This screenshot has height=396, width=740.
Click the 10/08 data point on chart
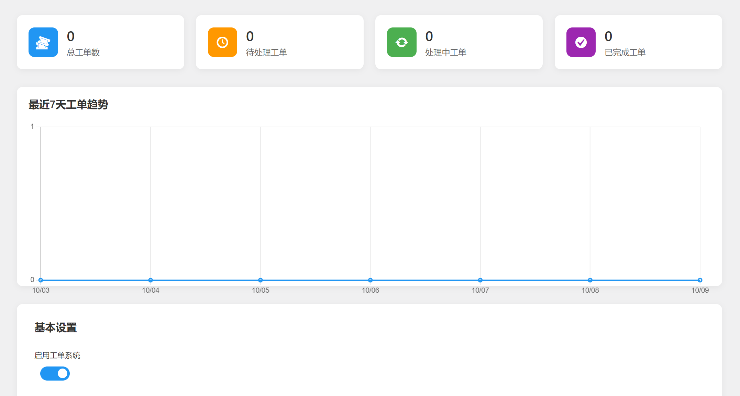(x=590, y=280)
